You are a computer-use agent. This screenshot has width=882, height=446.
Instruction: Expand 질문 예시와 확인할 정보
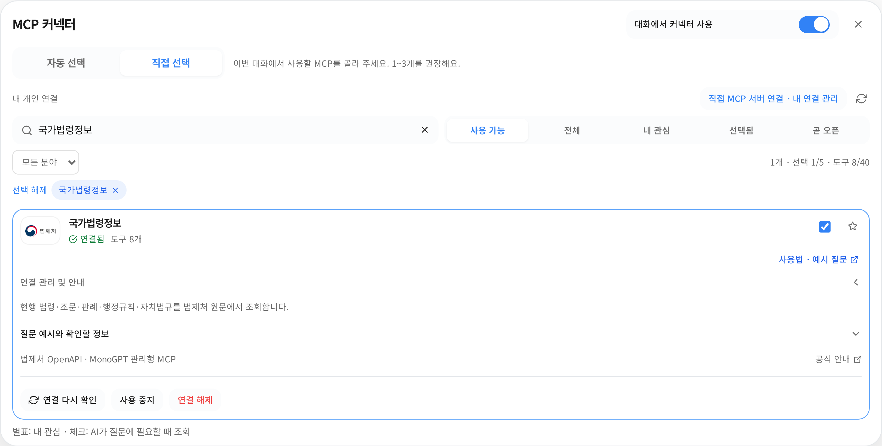[x=856, y=334]
